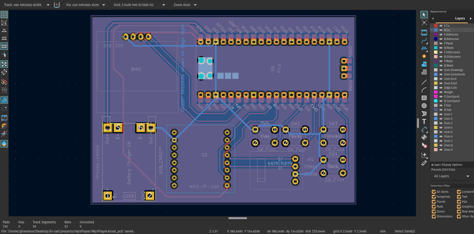
Task: Hide the F.Cu layer visibility
Action: tap(441, 26)
